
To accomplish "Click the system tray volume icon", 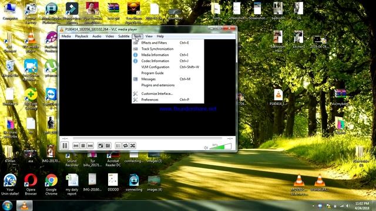I will pyautogui.click(x=347, y=206).
